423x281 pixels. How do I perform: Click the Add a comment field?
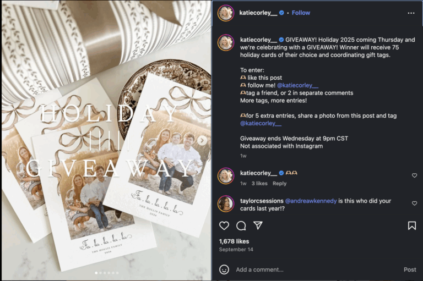[314, 269]
